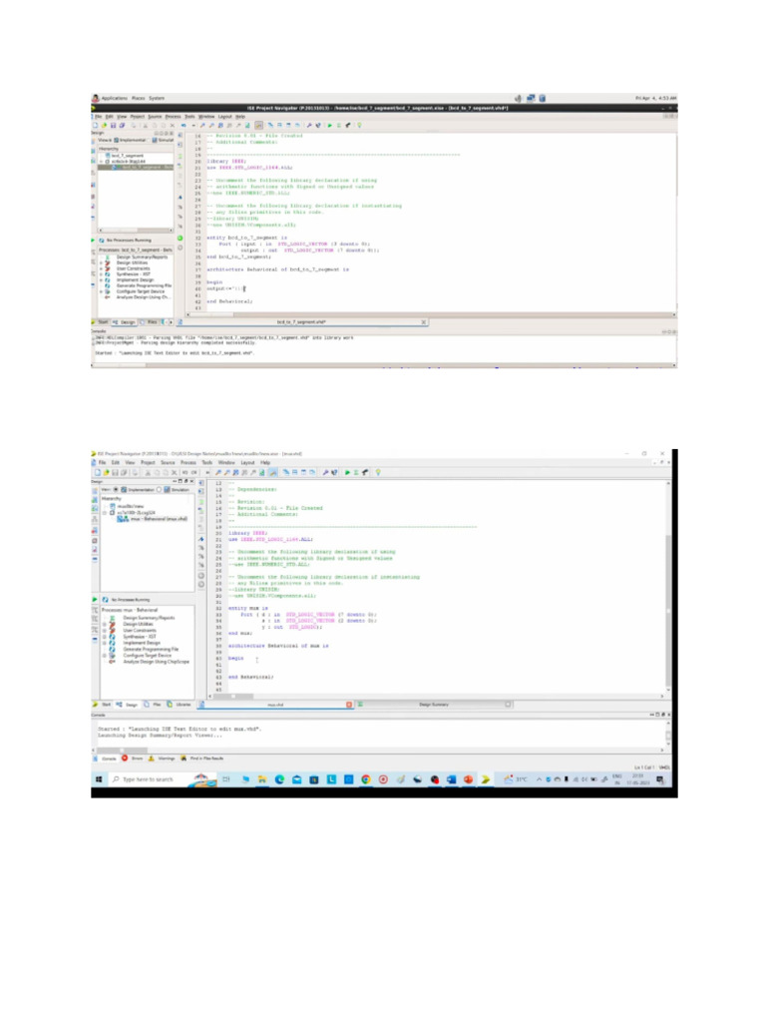The height and width of the screenshot is (1022, 766).
Task: Select Design Summary/Reports in mux Processes
Action: tap(149, 618)
